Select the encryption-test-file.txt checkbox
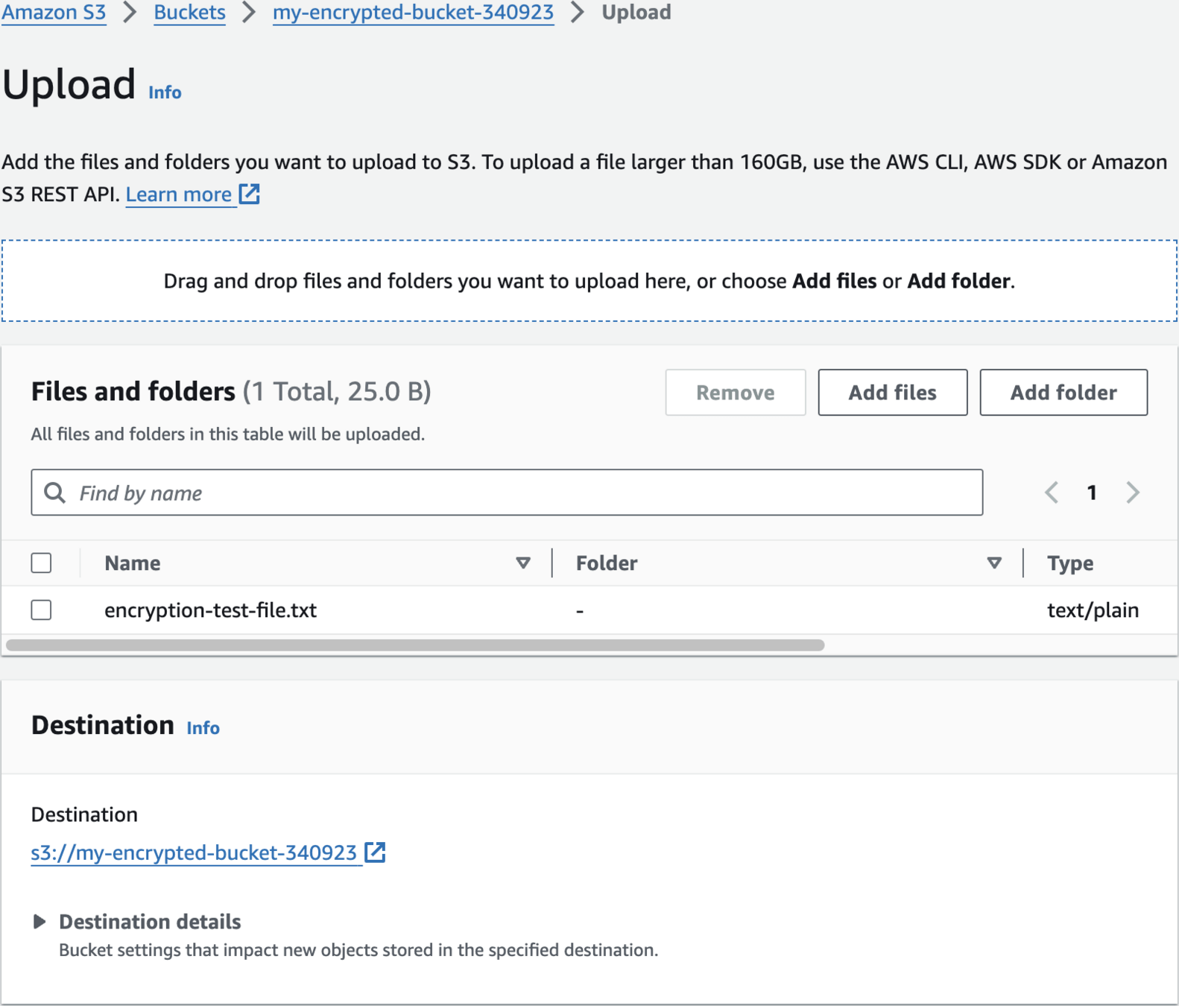The height and width of the screenshot is (1006, 1179). [x=42, y=610]
